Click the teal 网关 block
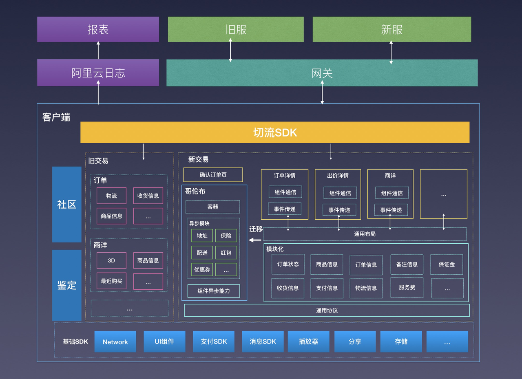Viewport: 522px width, 379px height. pos(322,73)
